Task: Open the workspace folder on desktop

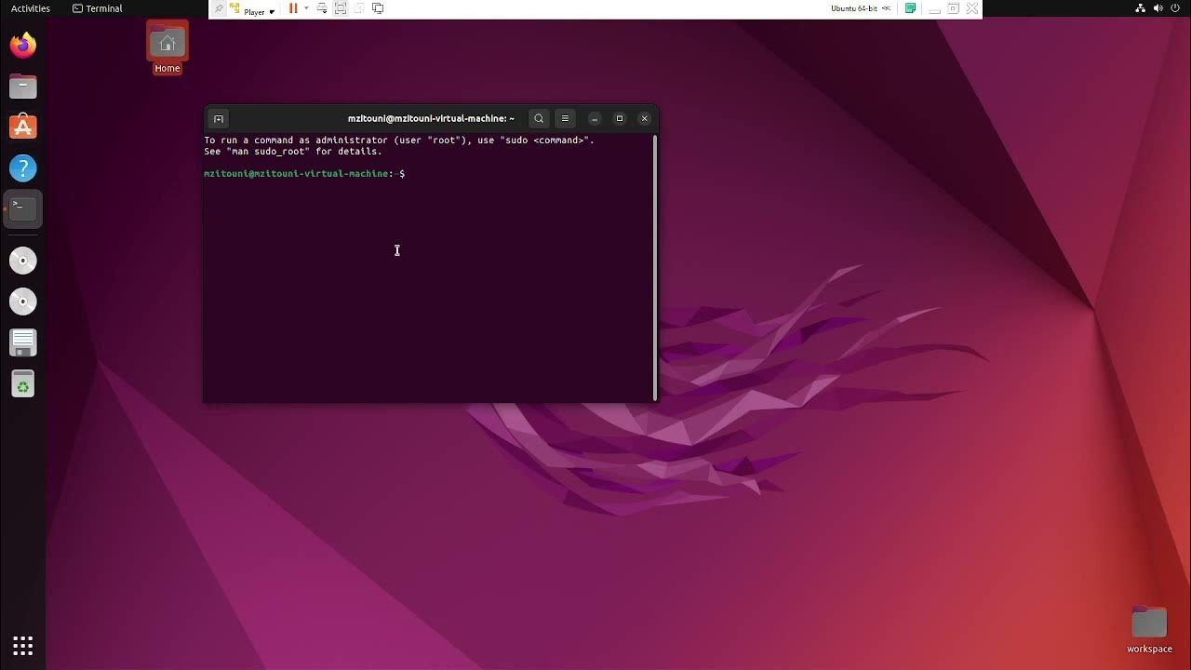Action: [1149, 630]
